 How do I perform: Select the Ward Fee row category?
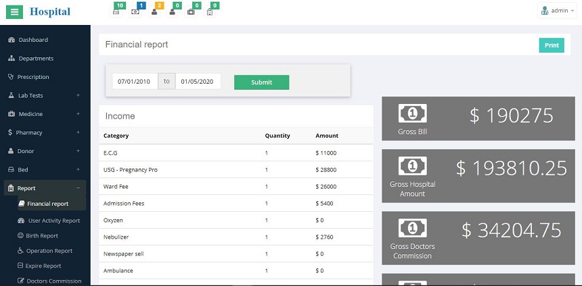(x=116, y=187)
